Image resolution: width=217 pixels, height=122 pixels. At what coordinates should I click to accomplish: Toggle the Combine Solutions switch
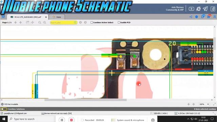coord(4,109)
